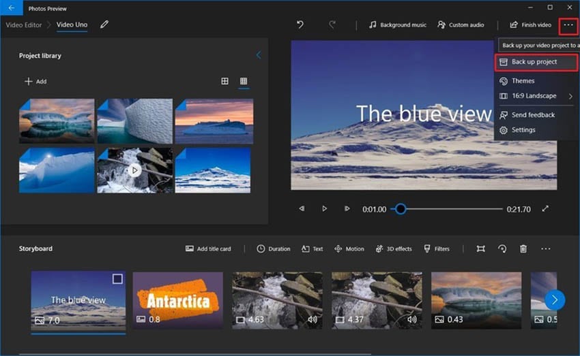Select sunset iceberg reflection library thumbnail

[x=57, y=121]
